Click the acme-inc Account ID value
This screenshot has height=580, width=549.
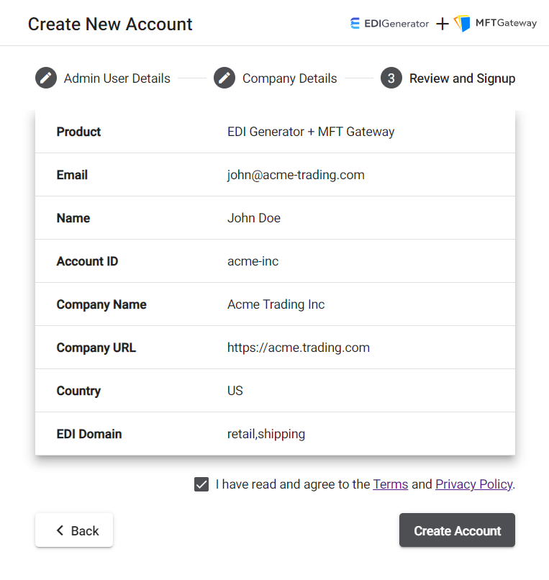click(x=253, y=261)
